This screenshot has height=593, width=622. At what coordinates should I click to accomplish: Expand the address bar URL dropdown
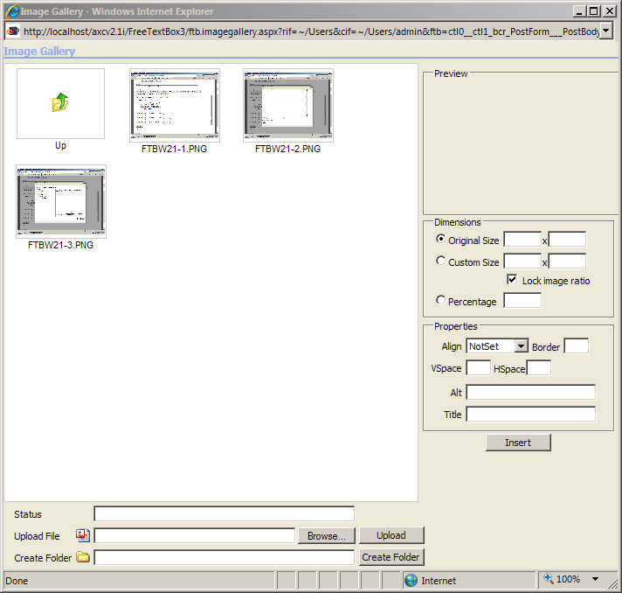[x=606, y=31]
